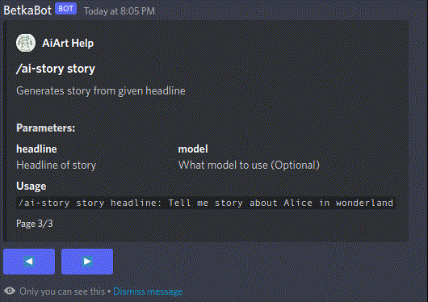The height and width of the screenshot is (302, 428).
Task: Click the 'model' parameter name
Action: pos(193,149)
